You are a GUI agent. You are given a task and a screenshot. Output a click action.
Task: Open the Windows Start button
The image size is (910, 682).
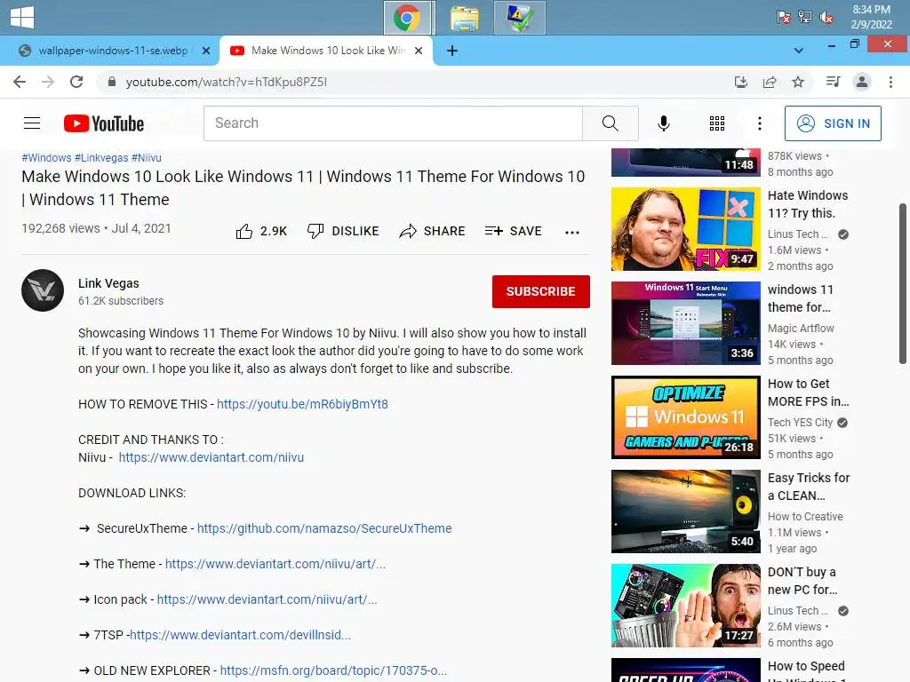(x=22, y=17)
